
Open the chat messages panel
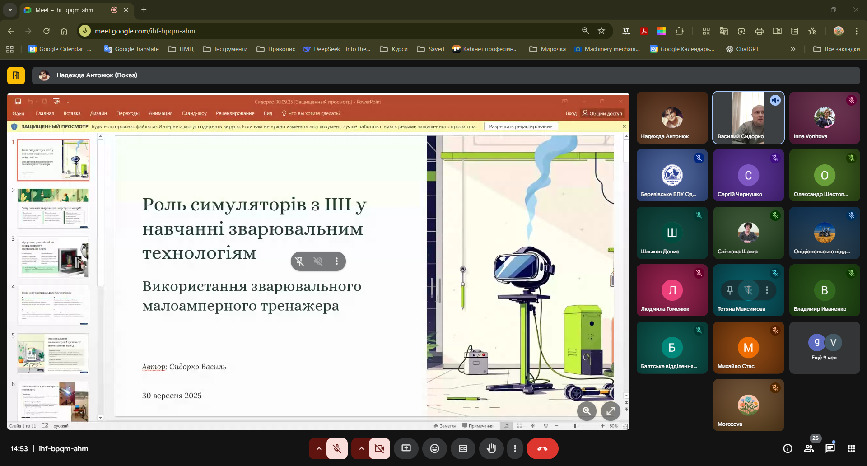point(830,448)
